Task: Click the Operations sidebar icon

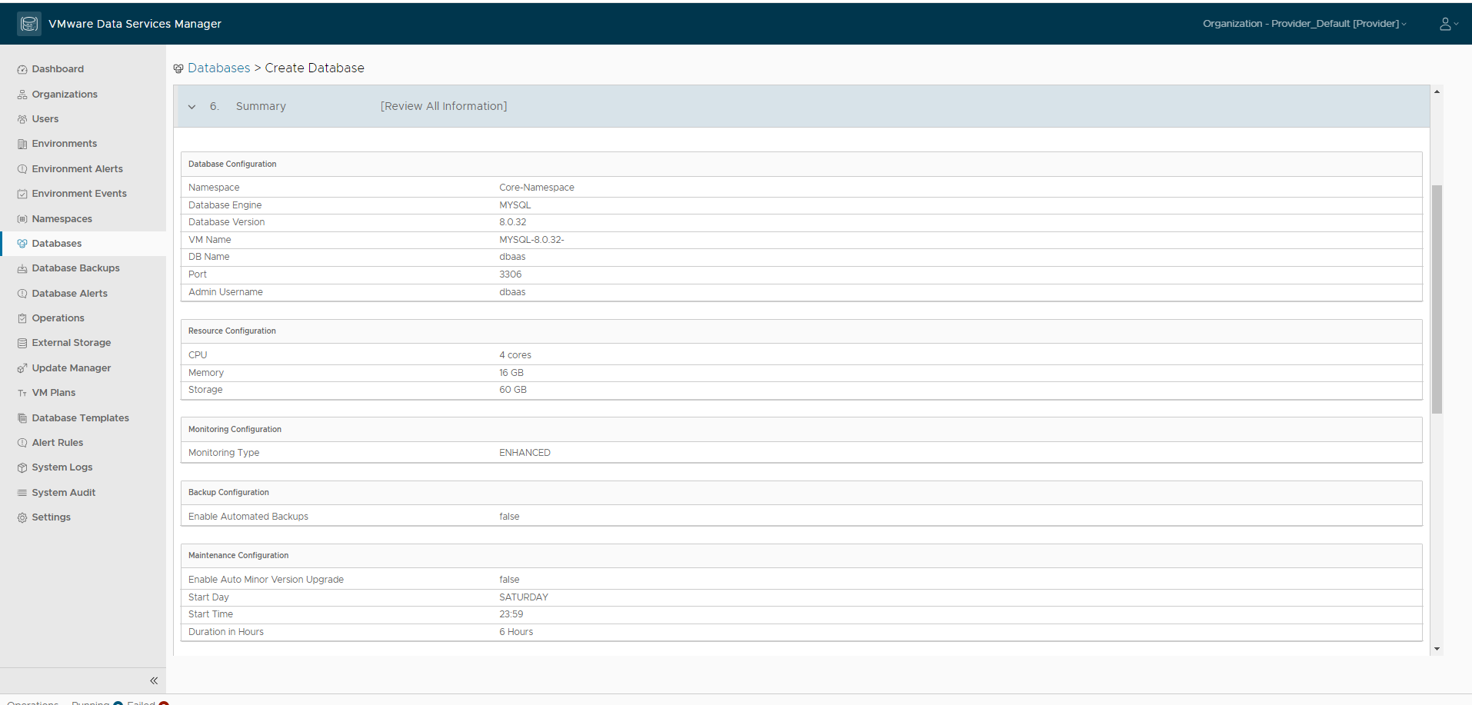Action: coord(22,318)
